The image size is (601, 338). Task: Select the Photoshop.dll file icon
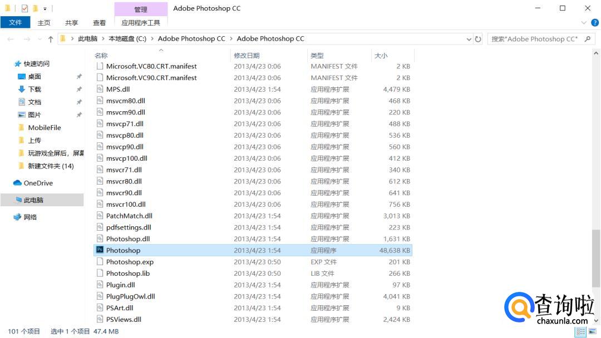click(100, 238)
